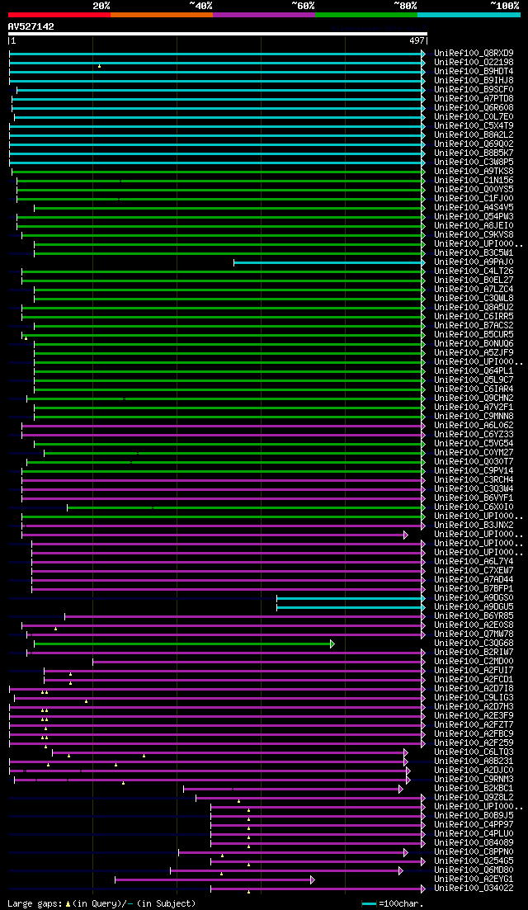
Task: Click the purple ~60% identity legend segment
Action: (x=264, y=14)
